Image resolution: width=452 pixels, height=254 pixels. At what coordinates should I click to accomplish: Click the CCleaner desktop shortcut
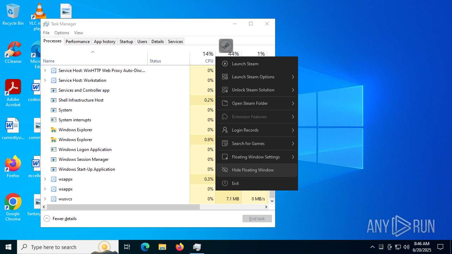[13, 52]
